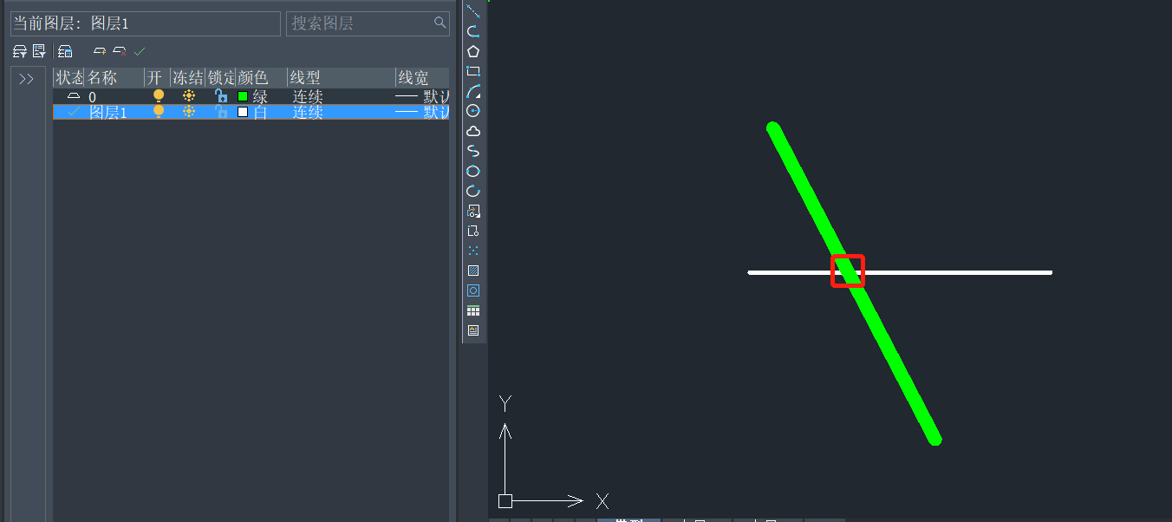Click the Insert Block tool
This screenshot has height=522, width=1172.
(x=473, y=211)
